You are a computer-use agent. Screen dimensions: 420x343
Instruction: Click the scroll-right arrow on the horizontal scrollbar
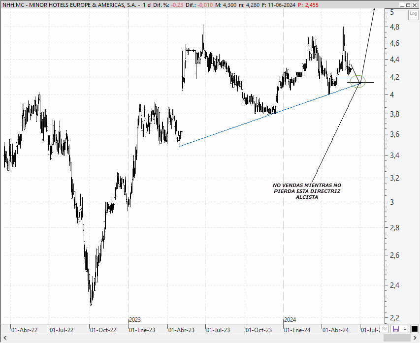416,338
